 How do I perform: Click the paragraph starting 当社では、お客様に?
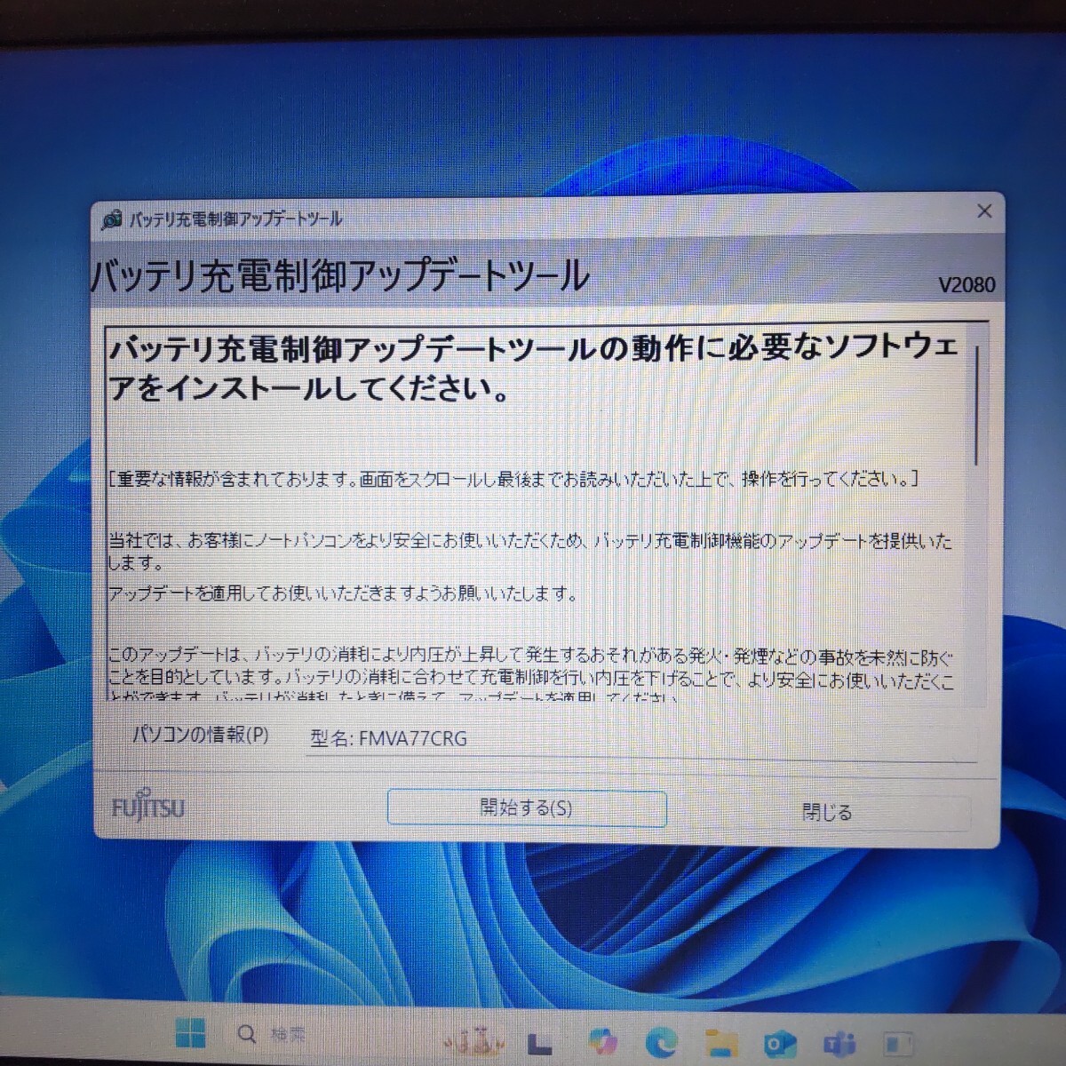pyautogui.click(x=529, y=551)
